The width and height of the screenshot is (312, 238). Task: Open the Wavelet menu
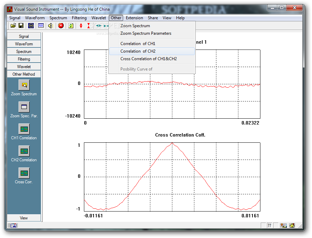[99, 18]
